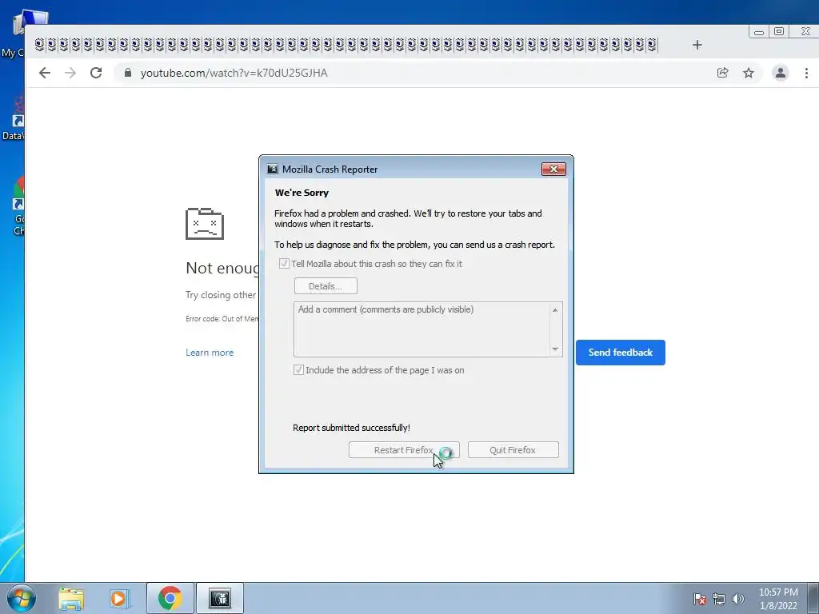Click the We're Sorry heading
Viewport: 819px width, 614px height.
coord(302,193)
